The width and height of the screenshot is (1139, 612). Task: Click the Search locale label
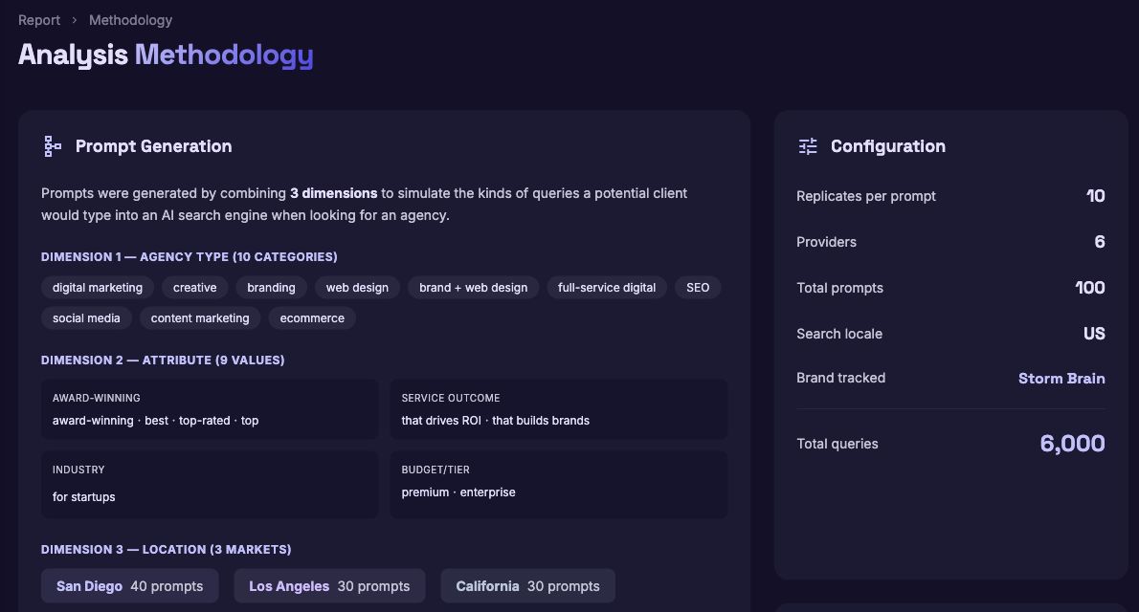pos(839,333)
